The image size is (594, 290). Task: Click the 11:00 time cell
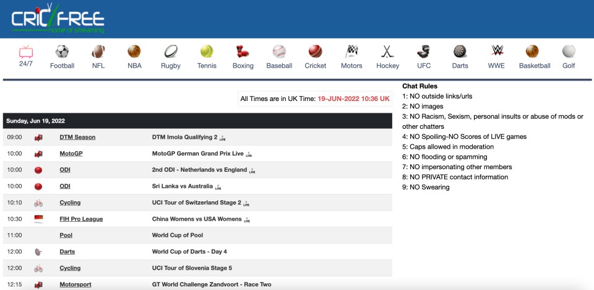tap(14, 235)
